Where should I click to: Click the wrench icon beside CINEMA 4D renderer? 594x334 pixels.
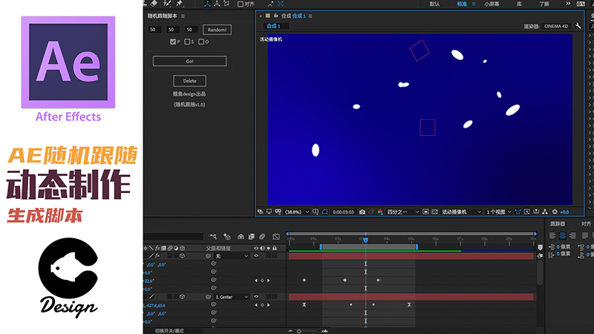coord(578,26)
